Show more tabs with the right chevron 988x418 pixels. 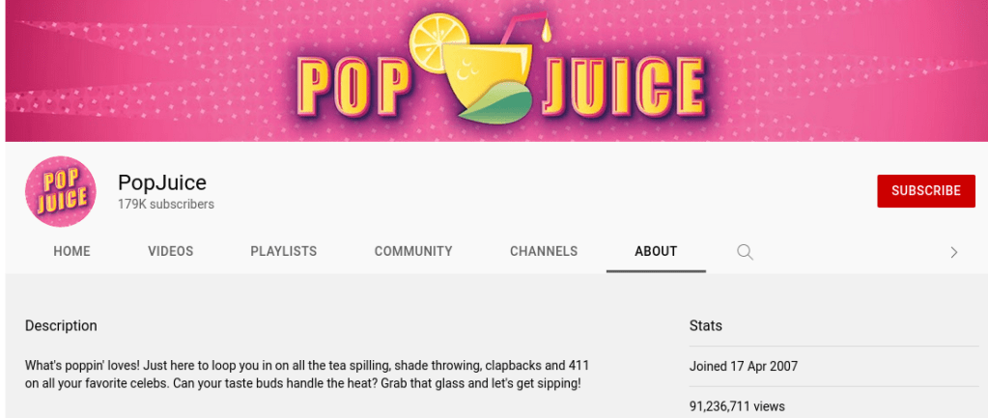[x=954, y=252]
